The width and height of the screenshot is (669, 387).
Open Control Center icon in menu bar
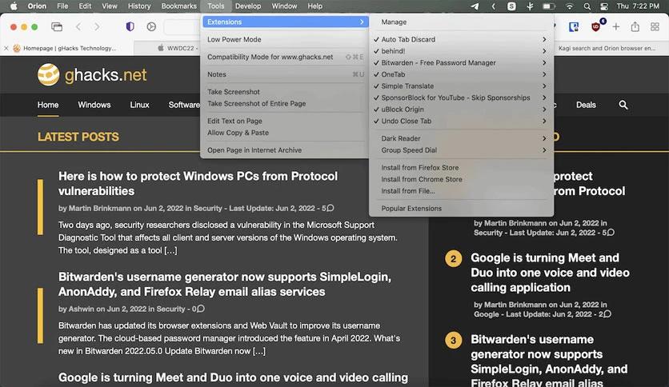(x=604, y=6)
